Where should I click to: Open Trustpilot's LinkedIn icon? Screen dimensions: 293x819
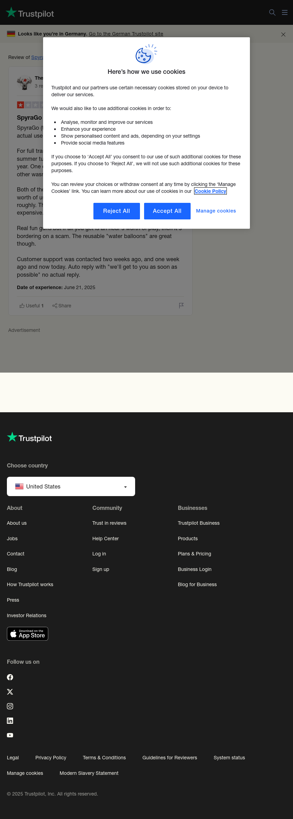pyautogui.click(x=10, y=721)
